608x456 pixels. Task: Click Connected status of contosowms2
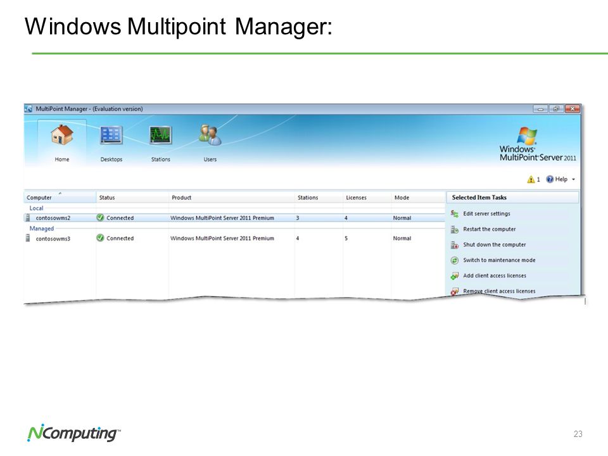coord(120,218)
